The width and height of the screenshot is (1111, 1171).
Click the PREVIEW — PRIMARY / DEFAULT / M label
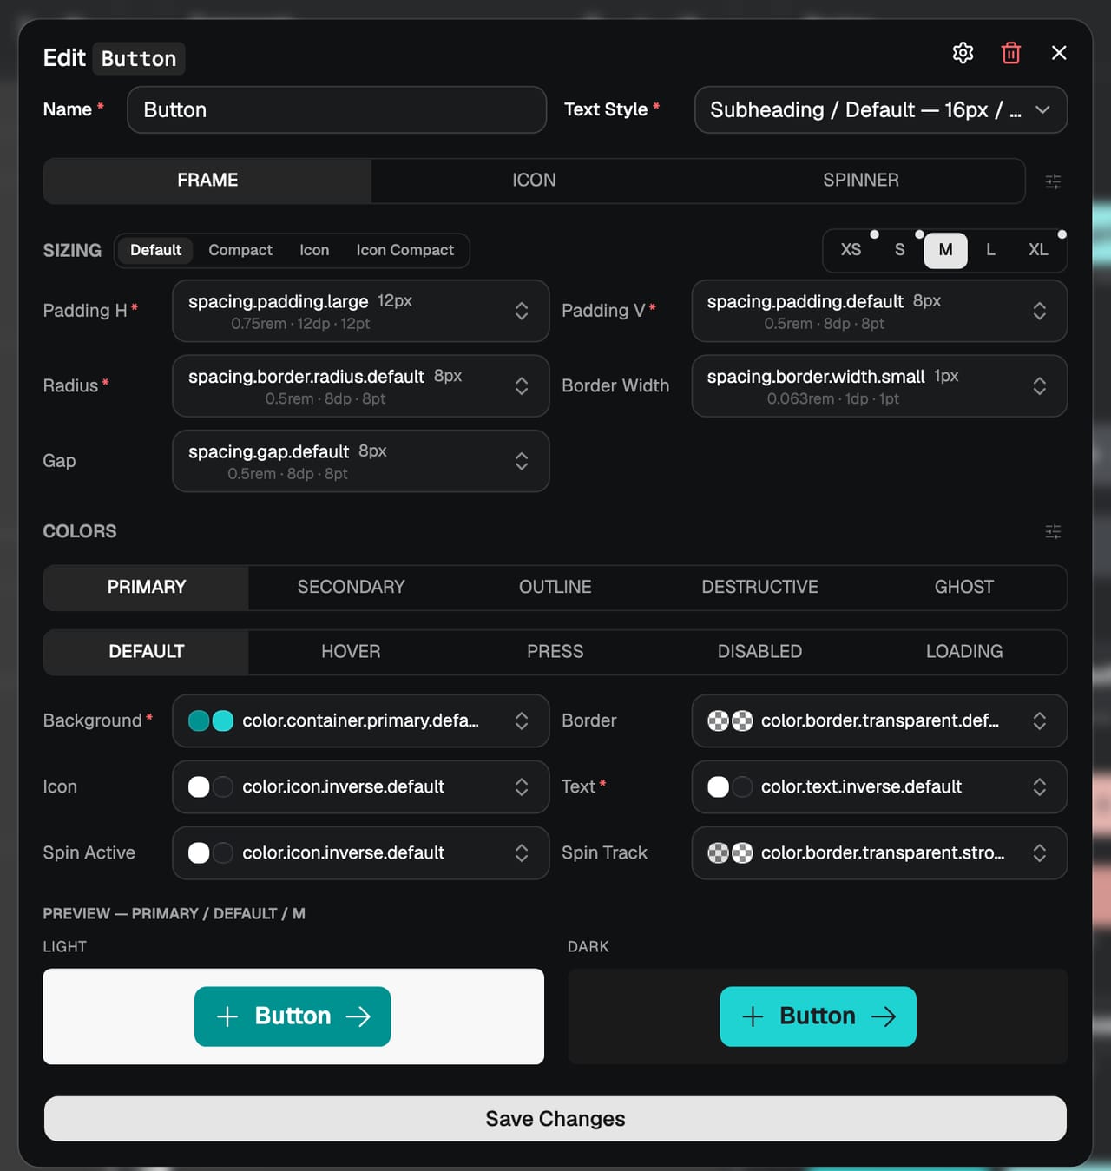click(174, 913)
